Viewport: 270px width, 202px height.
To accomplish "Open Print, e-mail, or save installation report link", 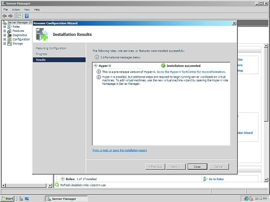I will (x=120, y=150).
